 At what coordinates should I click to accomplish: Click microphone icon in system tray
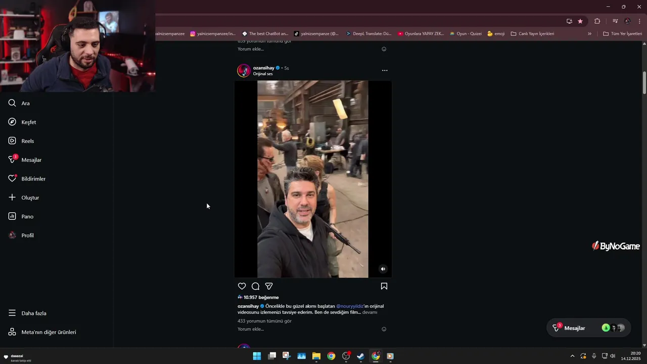coord(594,356)
